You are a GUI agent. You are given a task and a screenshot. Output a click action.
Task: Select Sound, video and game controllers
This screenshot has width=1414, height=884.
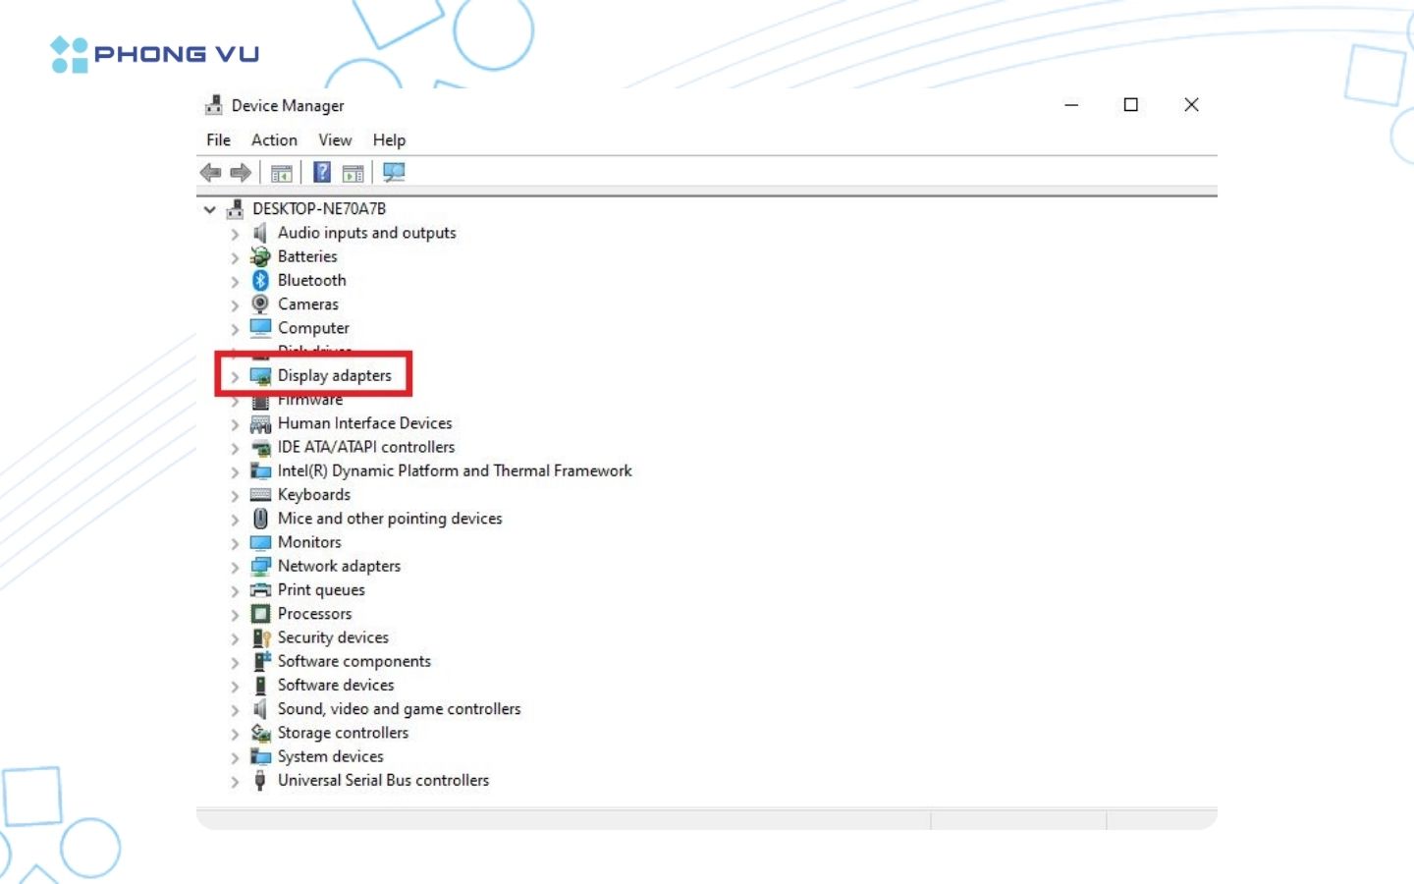pos(399,709)
